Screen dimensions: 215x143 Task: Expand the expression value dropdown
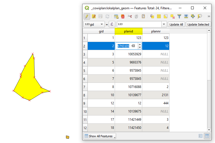[164, 25]
